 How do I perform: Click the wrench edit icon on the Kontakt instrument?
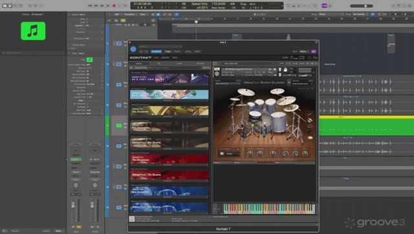(217, 74)
